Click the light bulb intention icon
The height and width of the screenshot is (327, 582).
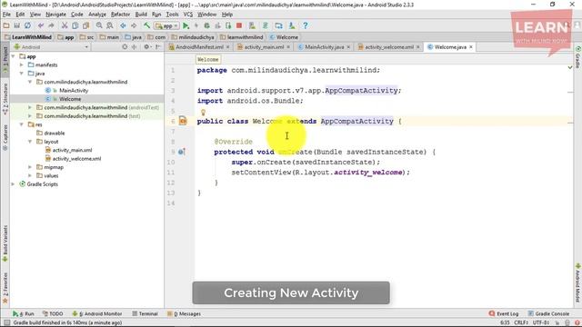point(203,112)
